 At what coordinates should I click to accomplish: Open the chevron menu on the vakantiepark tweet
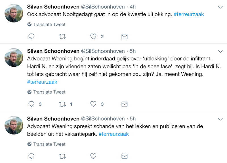(220, 119)
